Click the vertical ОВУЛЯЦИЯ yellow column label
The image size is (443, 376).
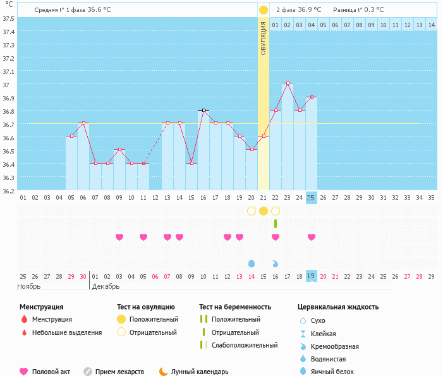pyautogui.click(x=264, y=38)
